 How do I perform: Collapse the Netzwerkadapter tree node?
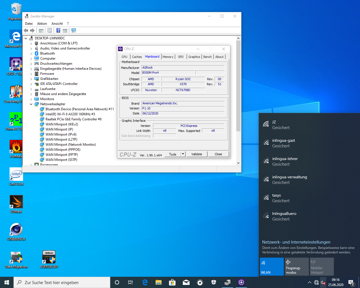(x=31, y=104)
